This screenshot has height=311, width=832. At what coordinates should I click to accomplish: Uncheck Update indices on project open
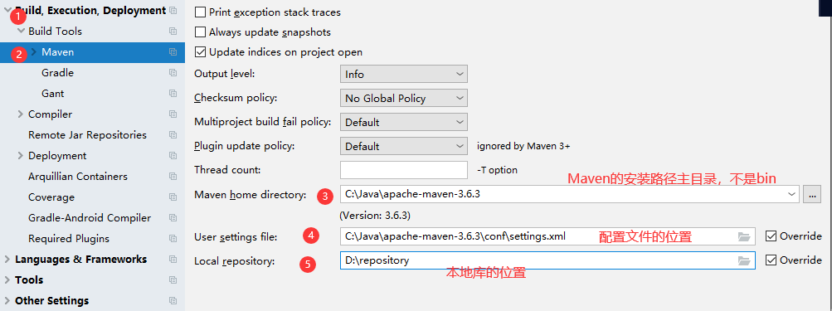[x=200, y=52]
